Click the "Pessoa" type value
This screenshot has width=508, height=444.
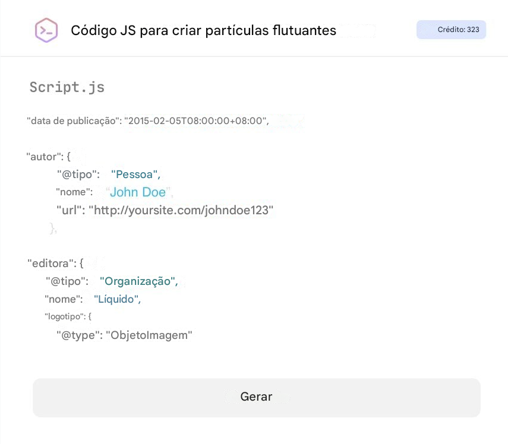point(135,175)
